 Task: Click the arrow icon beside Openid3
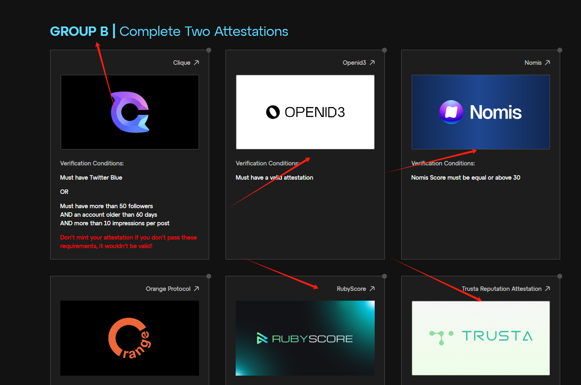[372, 62]
